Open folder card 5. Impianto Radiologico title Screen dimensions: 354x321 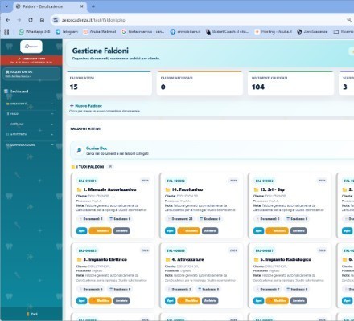(x=286, y=259)
